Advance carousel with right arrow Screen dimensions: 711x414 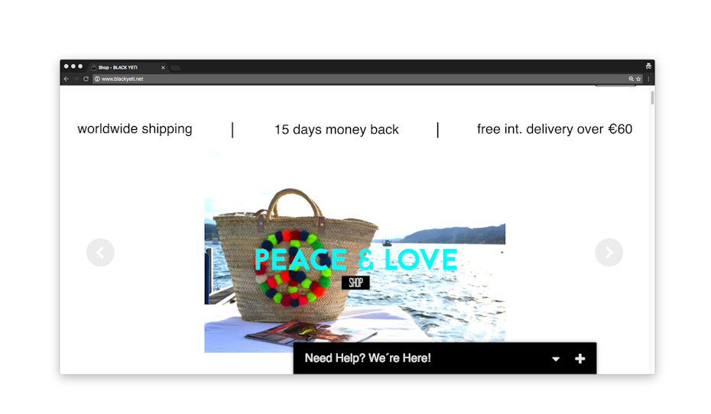[609, 252]
